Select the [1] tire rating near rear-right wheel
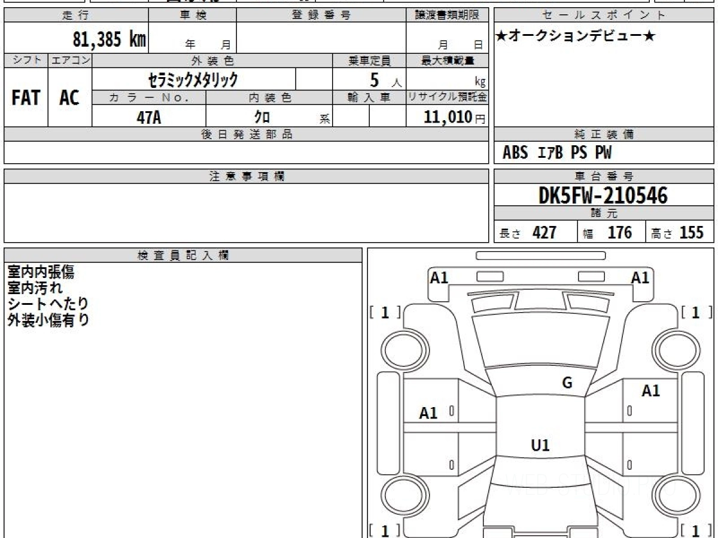This screenshot has height=538, width=718. [x=696, y=530]
